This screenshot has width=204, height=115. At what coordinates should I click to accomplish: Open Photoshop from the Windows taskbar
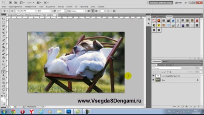[69, 111]
